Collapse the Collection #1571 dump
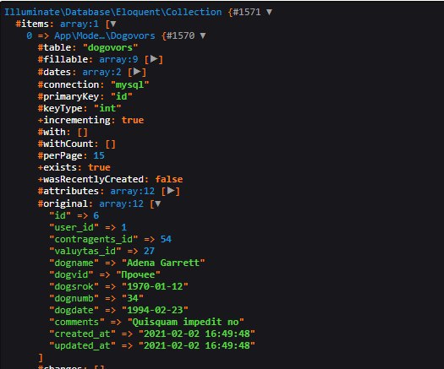This screenshot has width=444, height=369. [269, 12]
